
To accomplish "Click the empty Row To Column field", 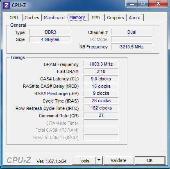I will 101,137.
